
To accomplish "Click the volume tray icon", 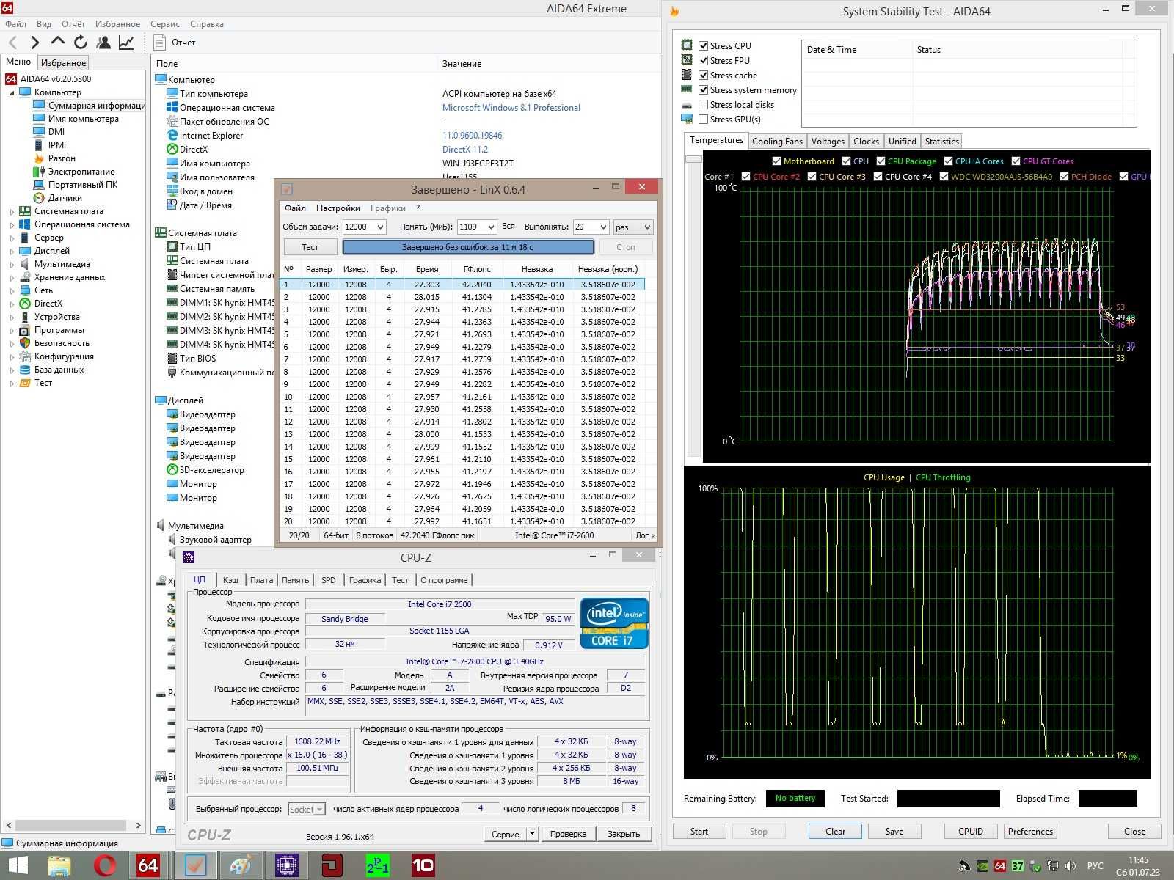I will point(1070,866).
